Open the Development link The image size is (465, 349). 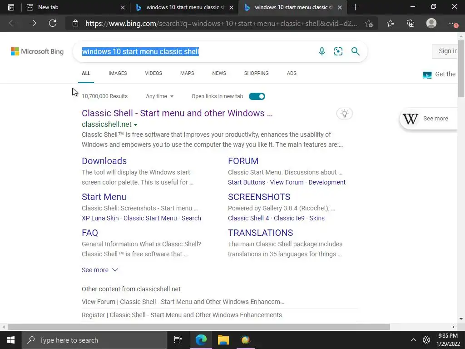327,182
